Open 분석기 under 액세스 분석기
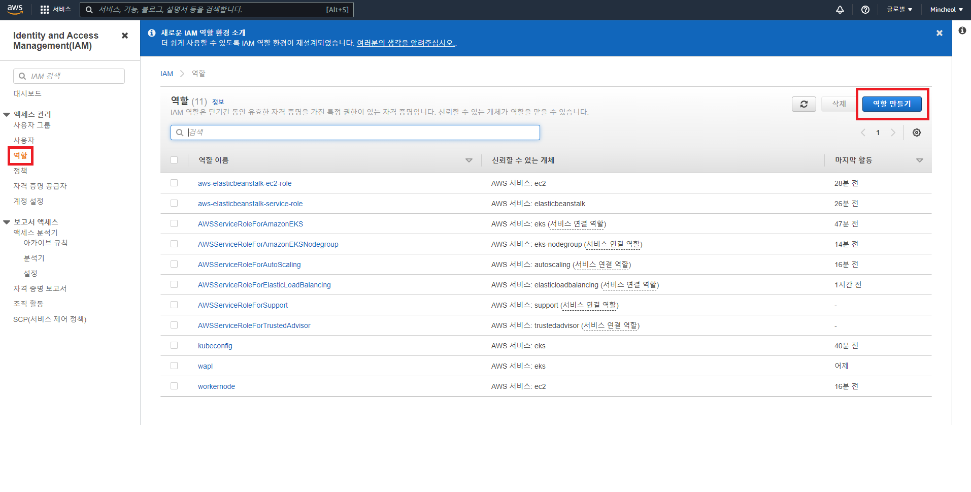 (34, 258)
